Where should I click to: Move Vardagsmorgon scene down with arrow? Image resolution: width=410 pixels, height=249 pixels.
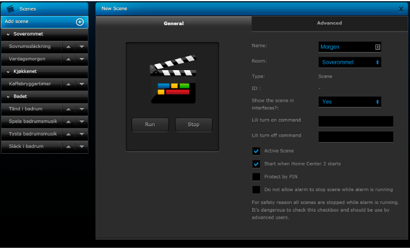(82, 59)
